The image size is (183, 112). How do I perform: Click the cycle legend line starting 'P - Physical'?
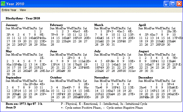[104, 104]
